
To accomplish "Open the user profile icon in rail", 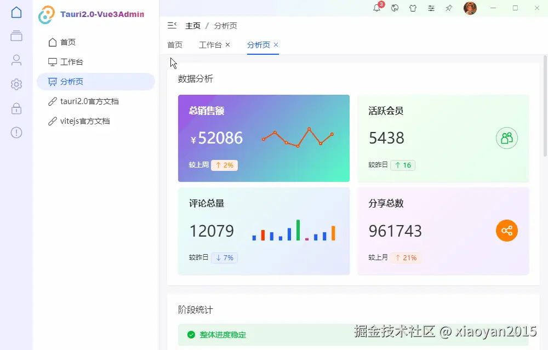I will [x=16, y=60].
